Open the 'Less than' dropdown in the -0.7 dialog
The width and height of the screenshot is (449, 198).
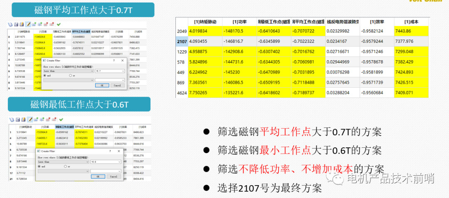[x=69, y=71]
